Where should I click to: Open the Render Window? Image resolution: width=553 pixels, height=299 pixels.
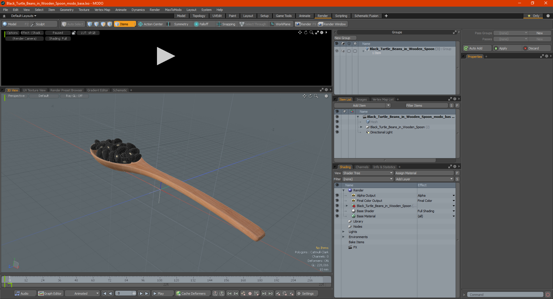(332, 24)
